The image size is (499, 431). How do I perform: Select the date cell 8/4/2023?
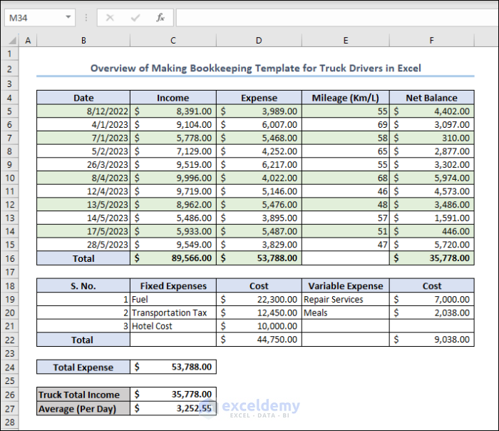point(83,178)
